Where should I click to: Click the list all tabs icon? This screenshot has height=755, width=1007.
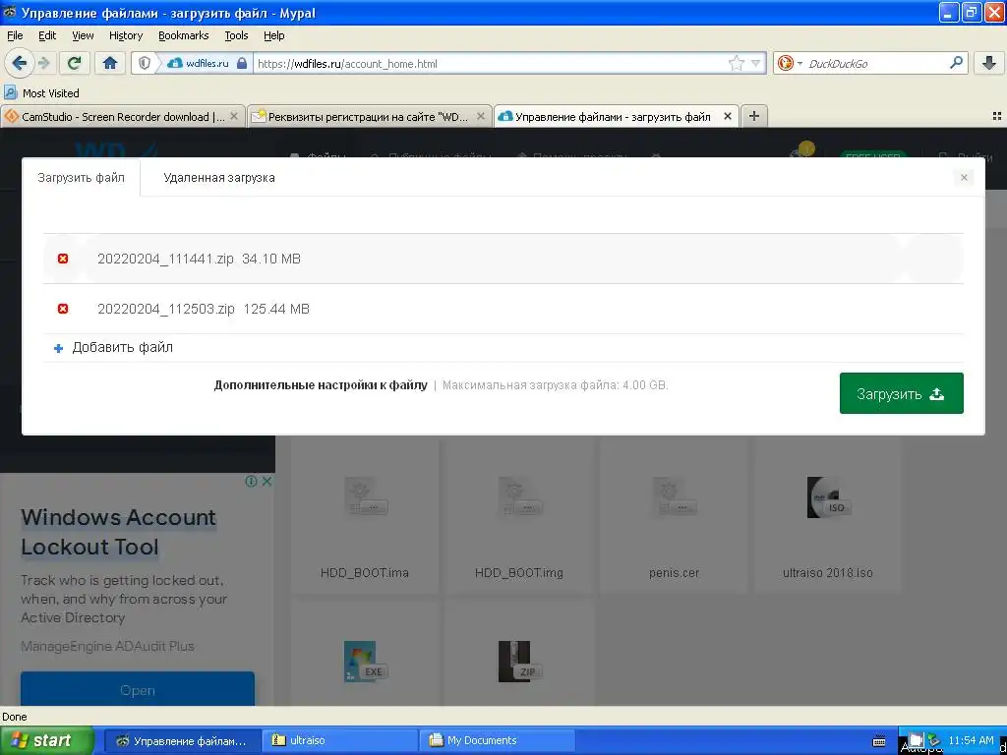[997, 116]
